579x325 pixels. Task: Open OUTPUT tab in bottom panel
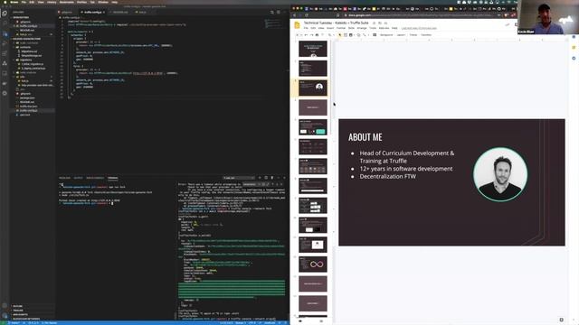coord(79,178)
